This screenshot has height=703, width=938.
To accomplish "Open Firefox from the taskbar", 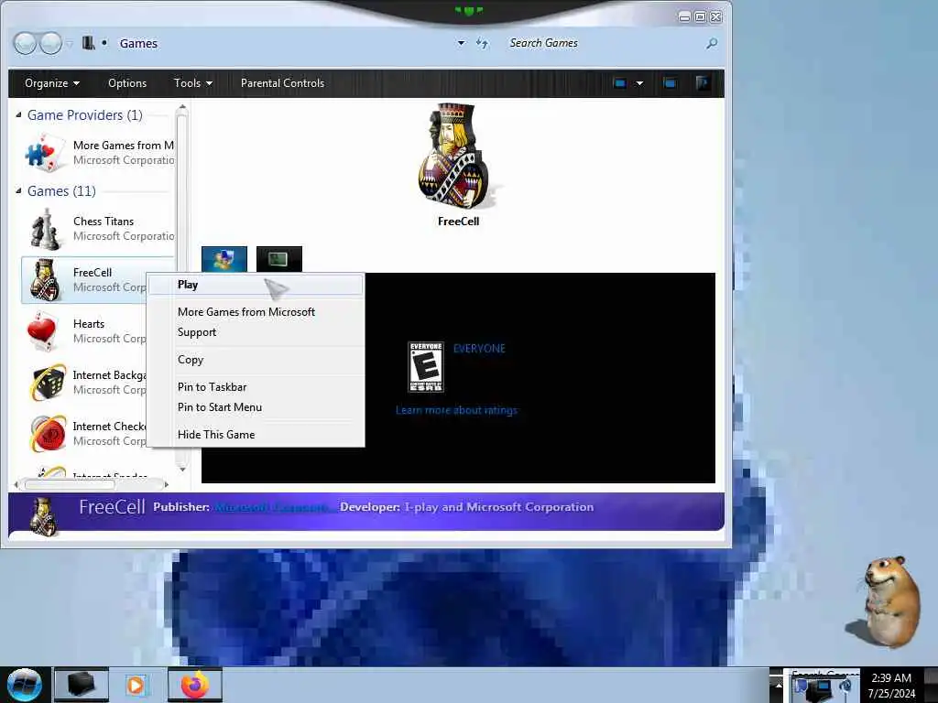I will pos(195,685).
